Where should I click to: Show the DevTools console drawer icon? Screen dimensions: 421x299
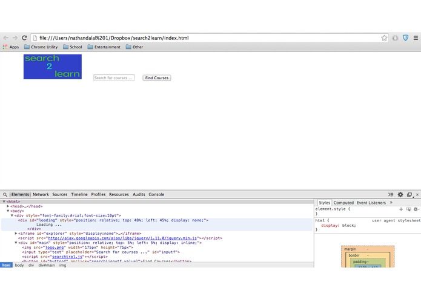391,194
